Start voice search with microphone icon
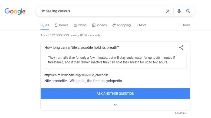The image size is (211, 118). pos(179,11)
